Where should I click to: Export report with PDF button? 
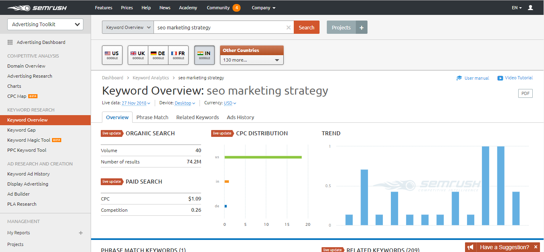(525, 93)
